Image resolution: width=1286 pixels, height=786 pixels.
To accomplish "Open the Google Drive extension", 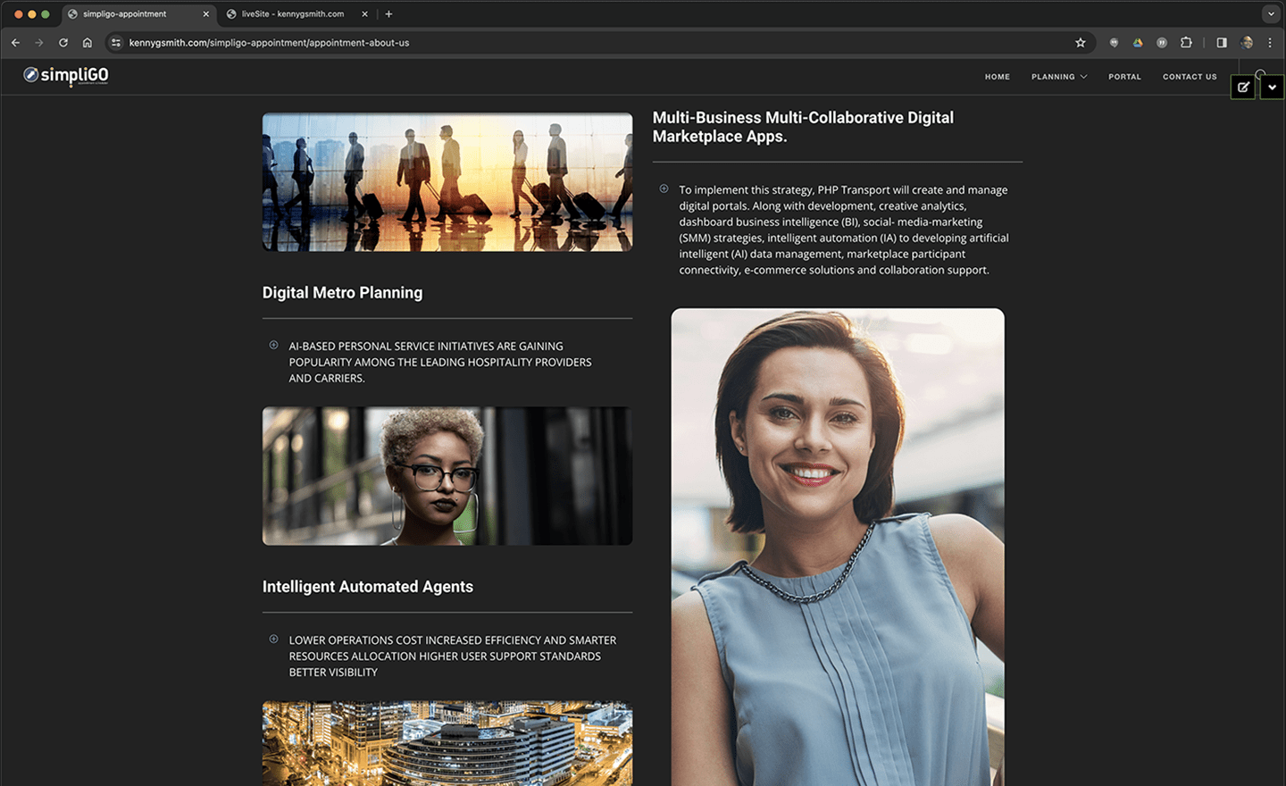I will click(1138, 43).
